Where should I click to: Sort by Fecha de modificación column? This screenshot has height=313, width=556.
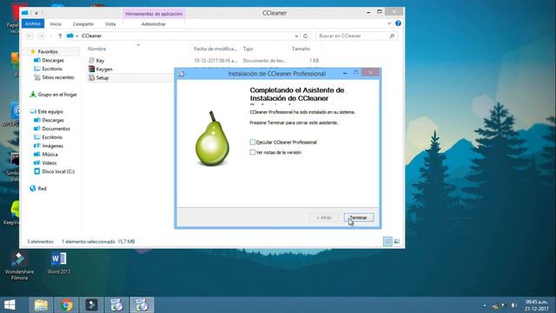(x=215, y=49)
